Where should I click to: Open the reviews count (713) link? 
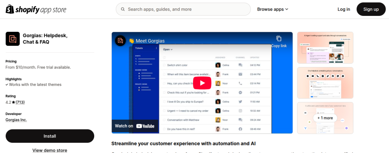click(x=20, y=102)
